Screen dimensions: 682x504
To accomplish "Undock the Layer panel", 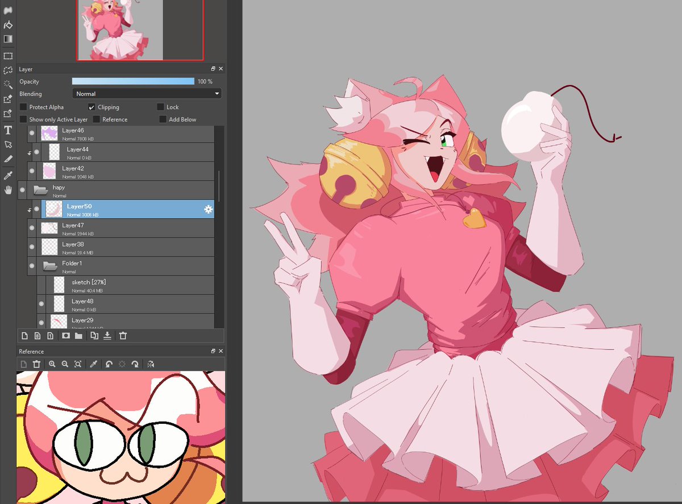I will pyautogui.click(x=213, y=69).
